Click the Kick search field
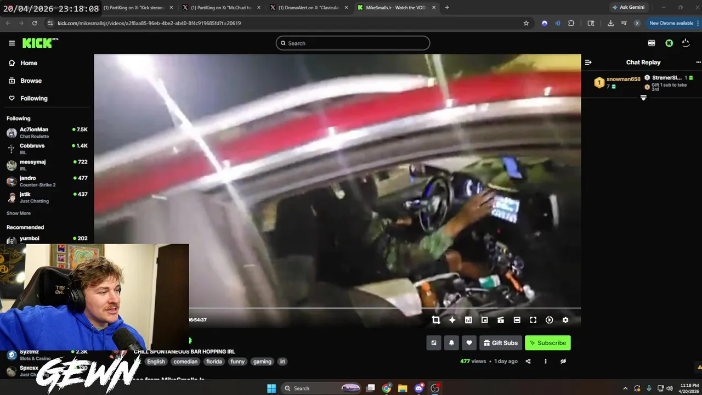Image resolution: width=702 pixels, height=395 pixels. [x=353, y=43]
